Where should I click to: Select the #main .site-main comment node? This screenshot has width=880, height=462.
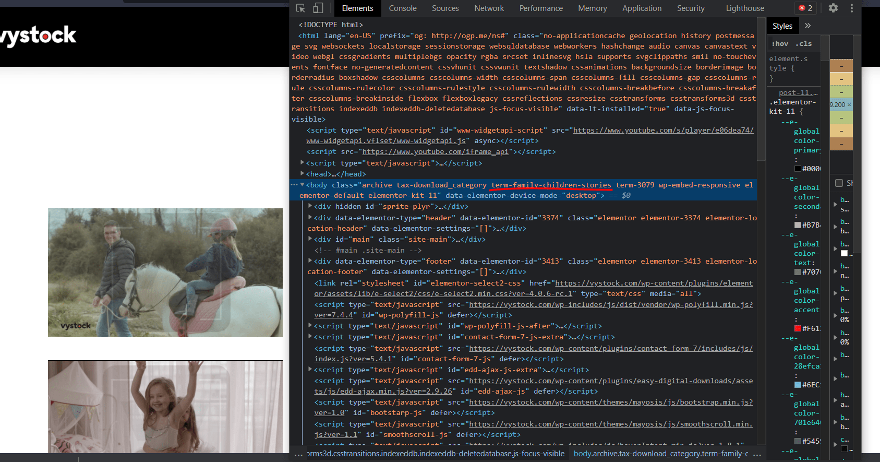click(x=368, y=250)
